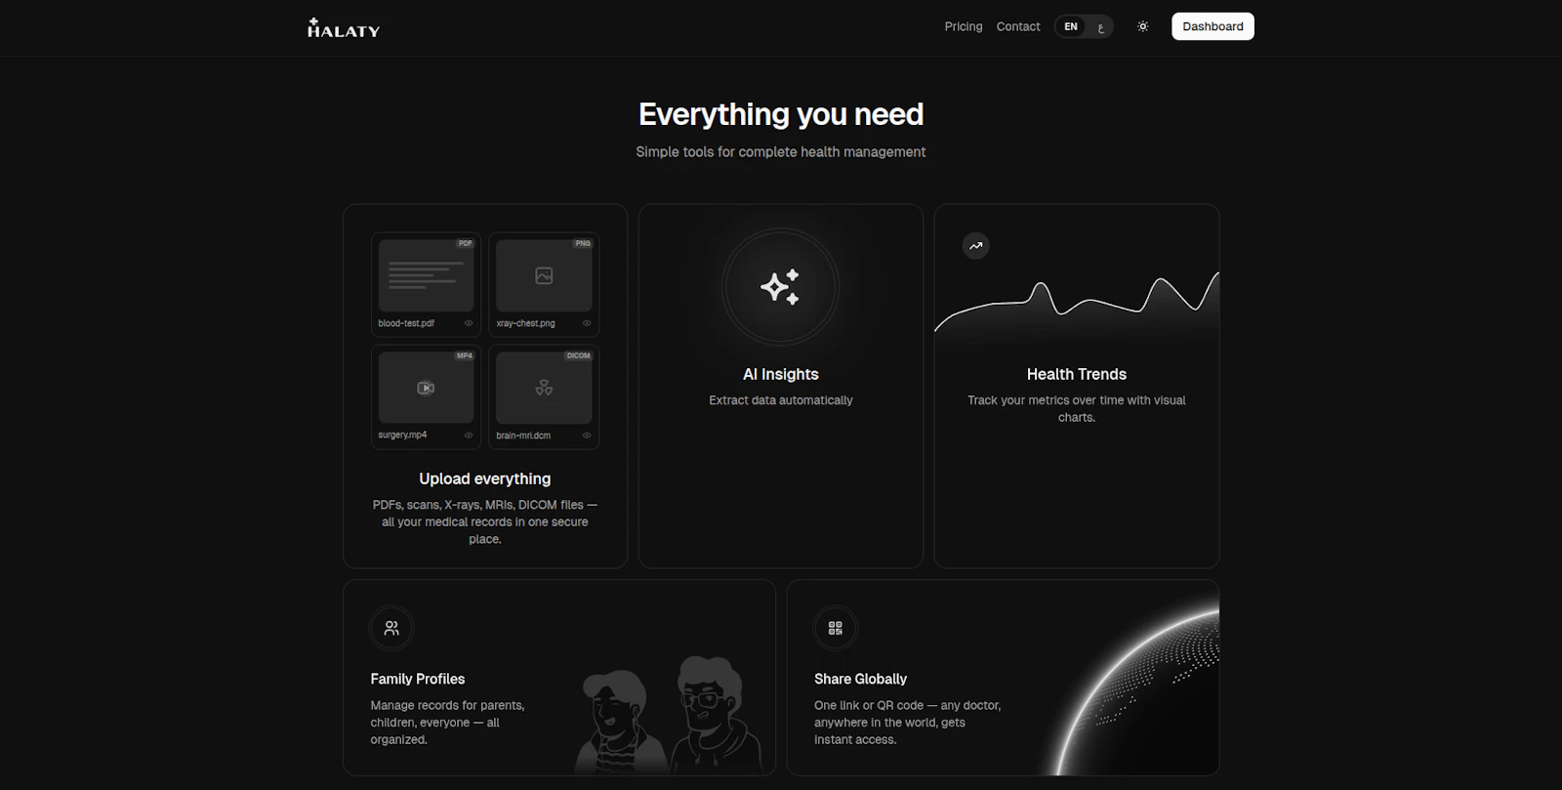Click the Halaty logo

[x=344, y=28]
